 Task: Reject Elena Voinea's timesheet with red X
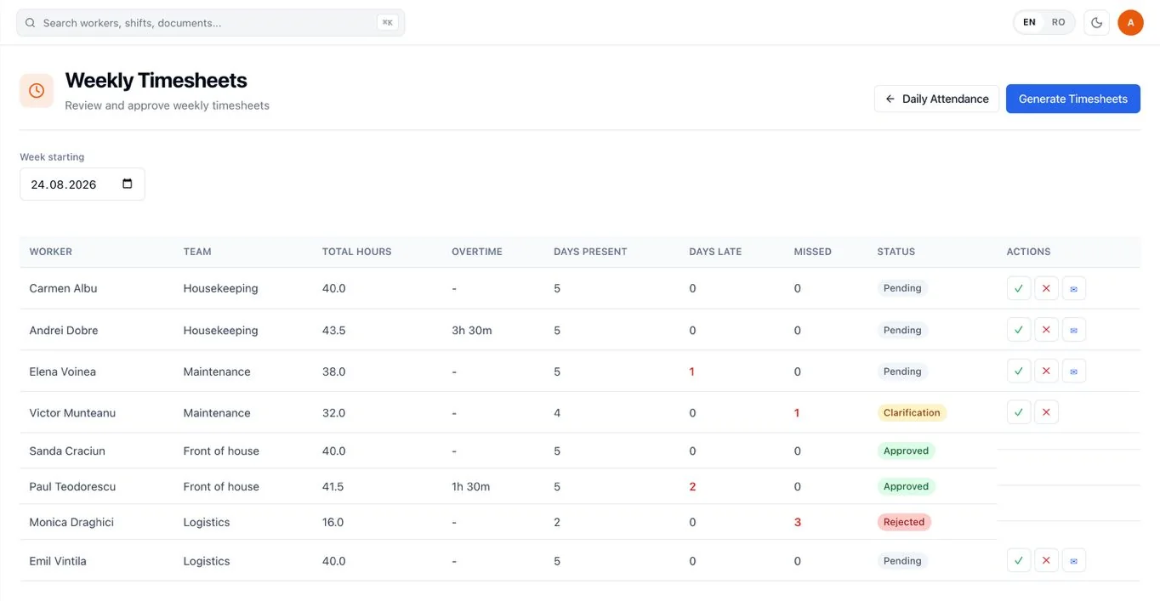[x=1046, y=371]
